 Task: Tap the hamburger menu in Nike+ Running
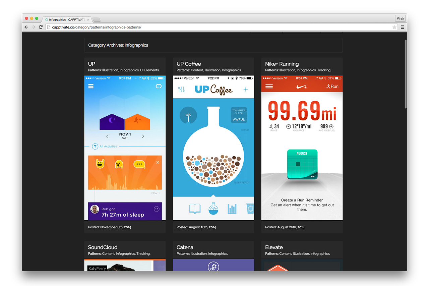point(269,86)
